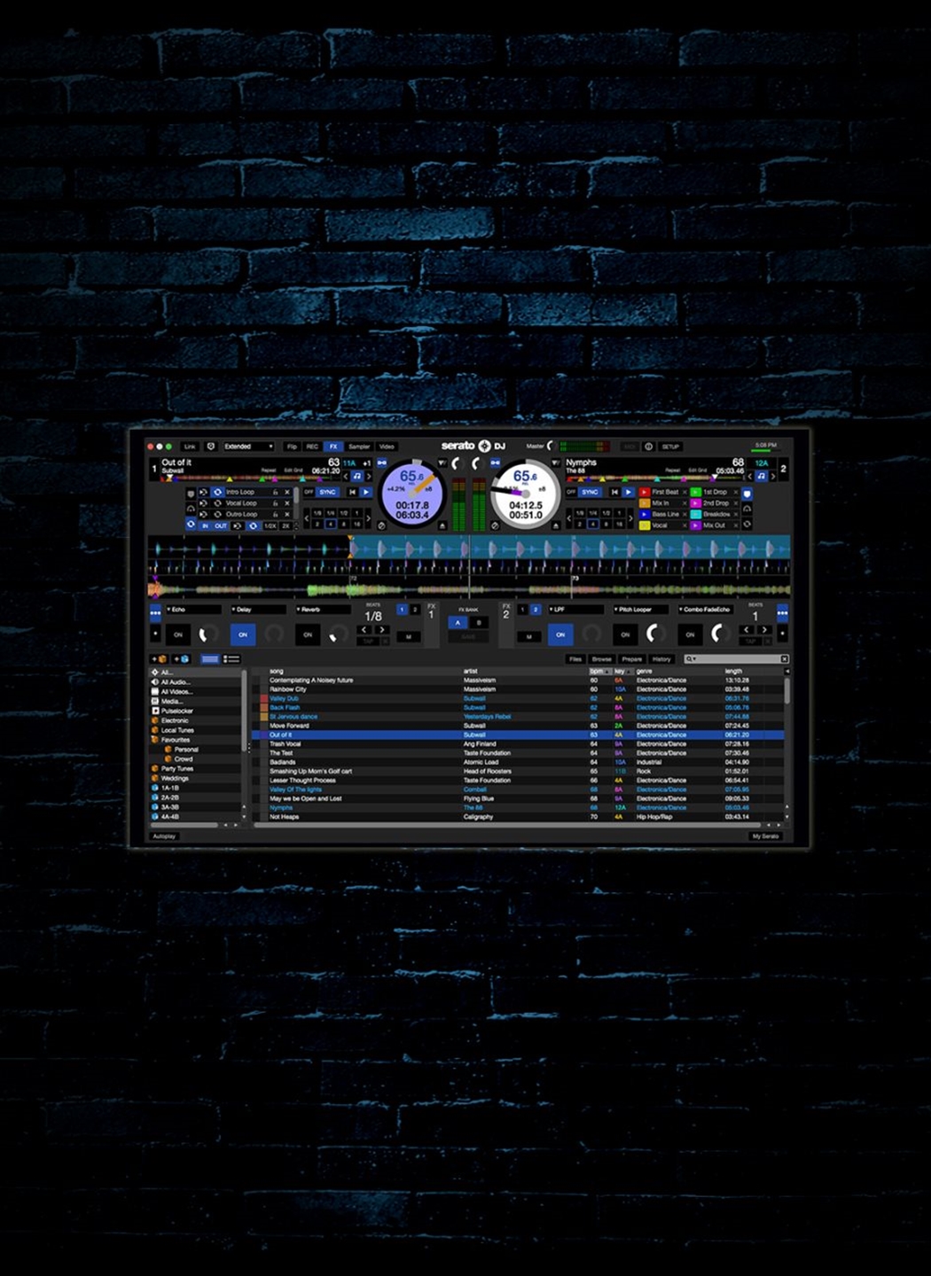Delete the Intro Loop slot

click(x=286, y=492)
